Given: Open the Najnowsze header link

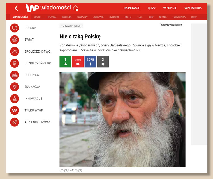Looking at the screenshot, I should coord(132,8).
